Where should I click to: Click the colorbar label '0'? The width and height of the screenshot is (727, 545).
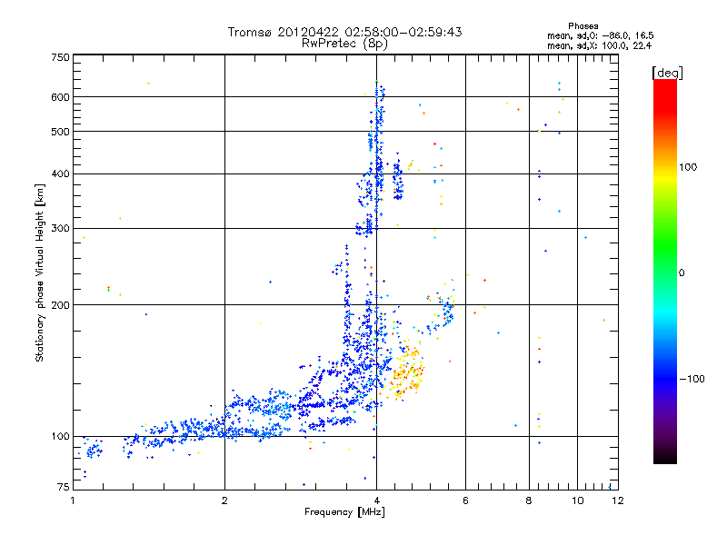point(682,273)
